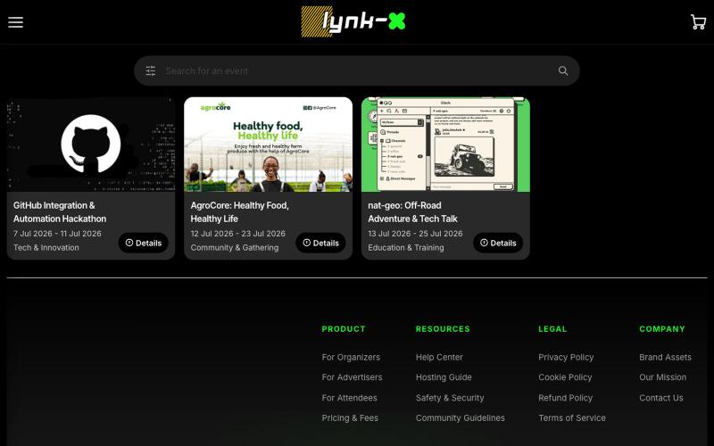Click the 13 Jul 2026 - 25 Jul 2026 date
The height and width of the screenshot is (446, 714).
tap(415, 234)
